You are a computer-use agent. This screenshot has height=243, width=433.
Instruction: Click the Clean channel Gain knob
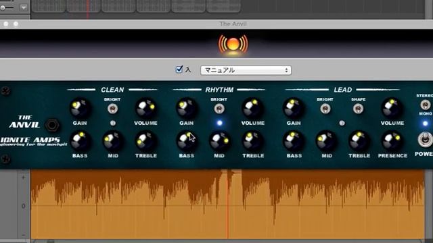coord(80,108)
